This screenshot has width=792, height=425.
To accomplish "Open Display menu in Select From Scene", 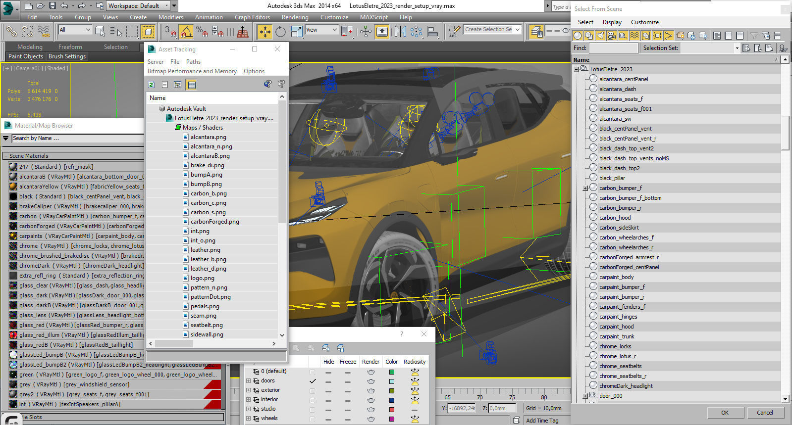I will 612,22.
